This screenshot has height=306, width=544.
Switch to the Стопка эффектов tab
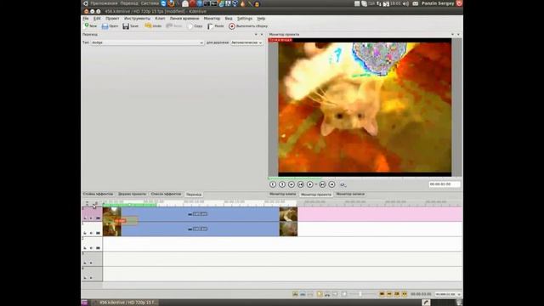[98, 194]
